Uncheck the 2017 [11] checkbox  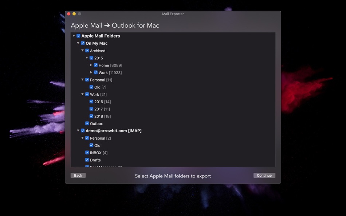91,109
